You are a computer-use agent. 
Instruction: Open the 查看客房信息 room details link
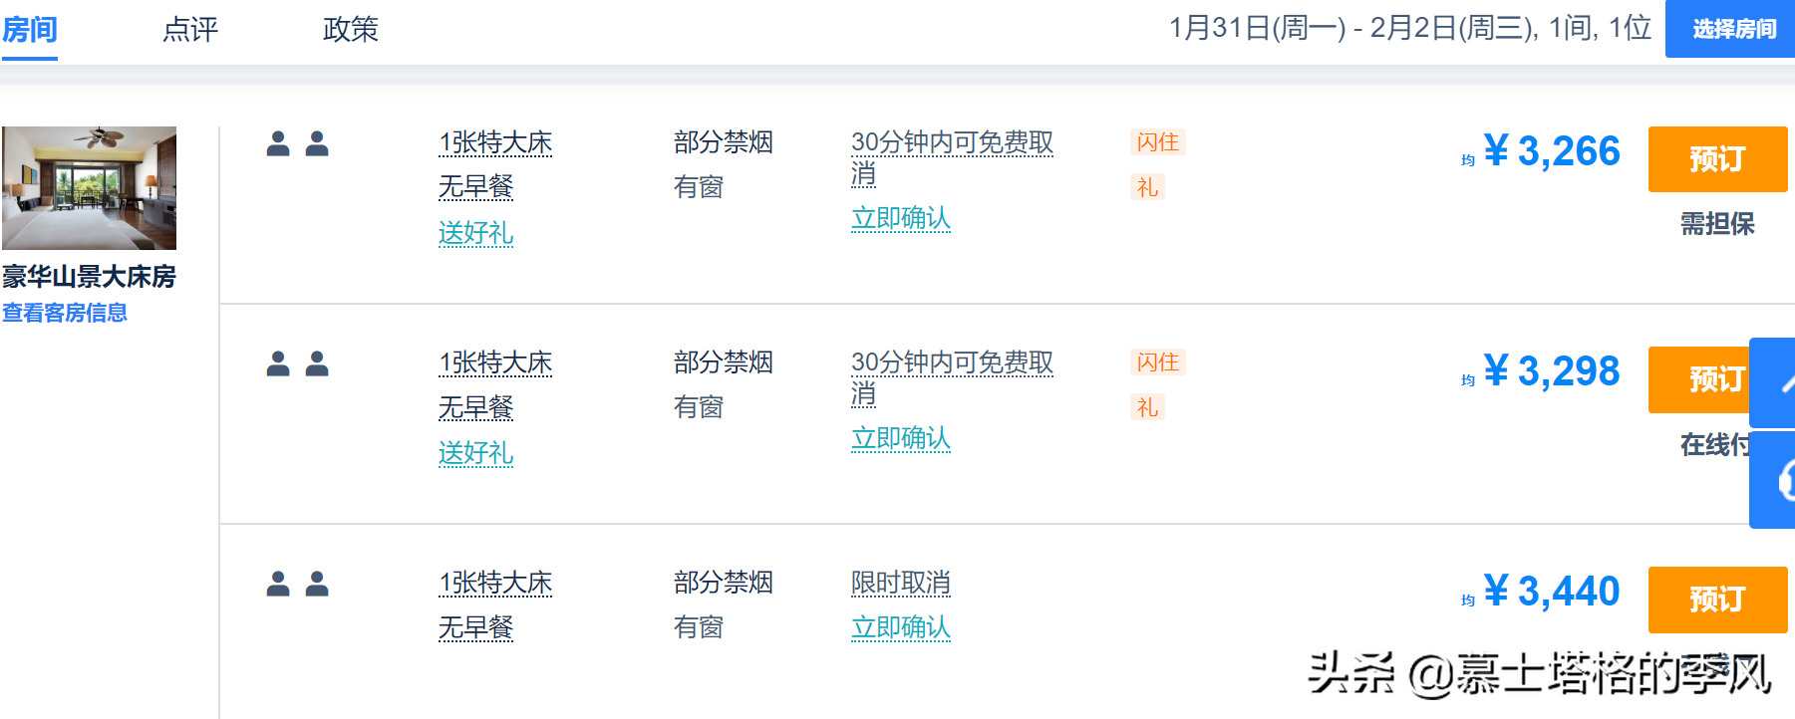click(65, 313)
